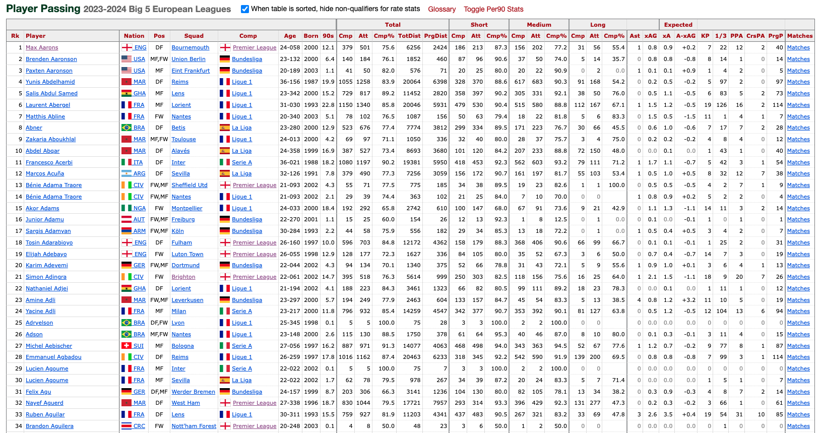Sort table by Player column header
This screenshot has width=820, height=433.
[36, 36]
